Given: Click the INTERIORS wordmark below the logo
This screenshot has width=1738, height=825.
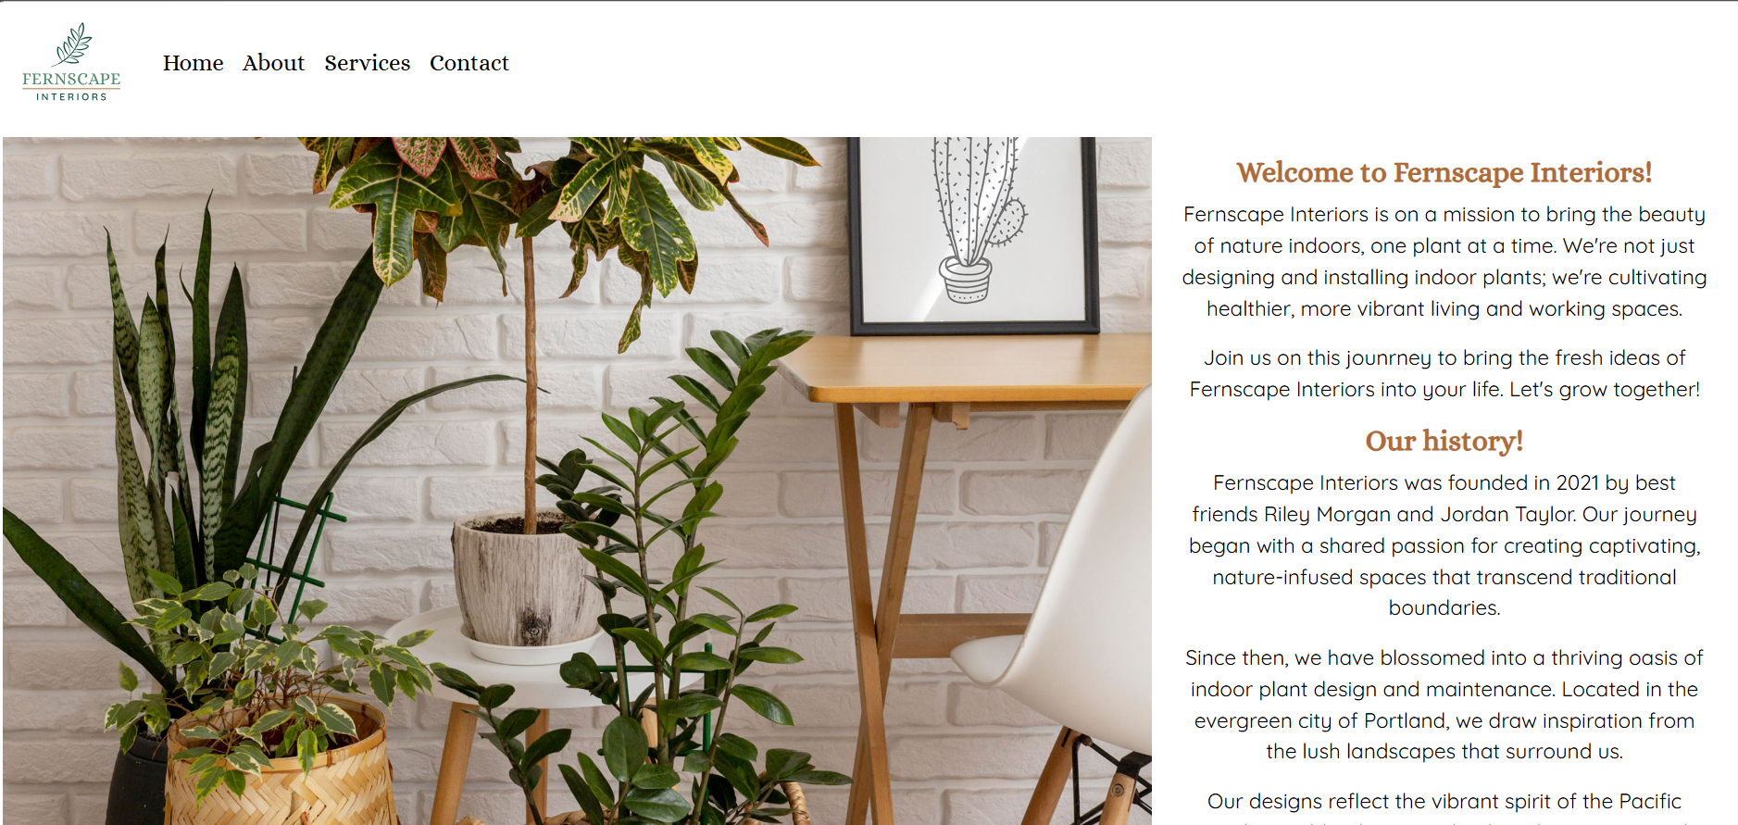Looking at the screenshot, I should pos(71,96).
